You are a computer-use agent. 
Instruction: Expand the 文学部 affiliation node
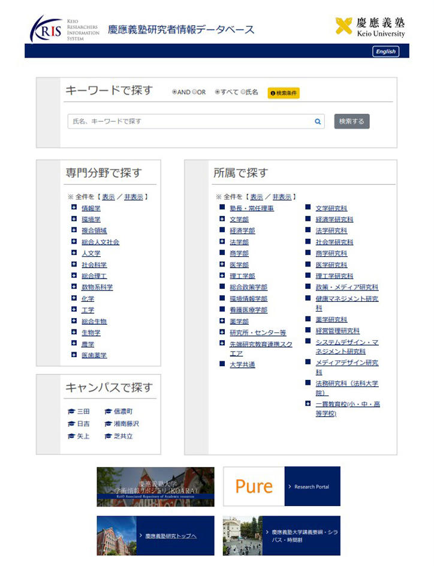click(x=222, y=219)
